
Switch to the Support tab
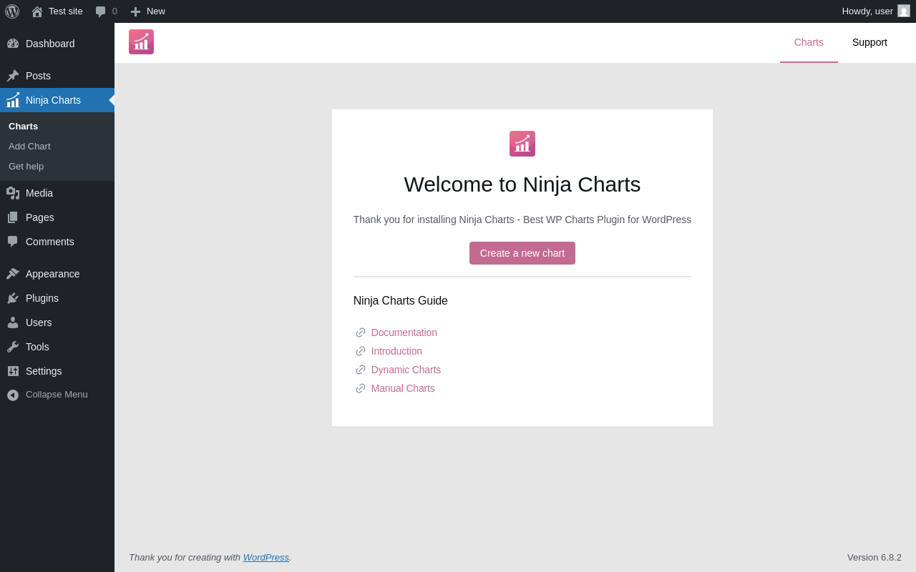pos(869,42)
